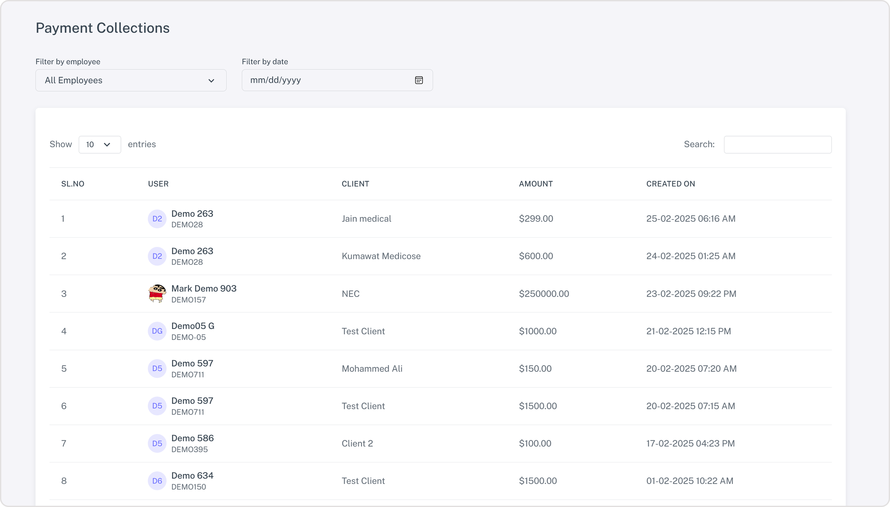
Task: Click the 25-02-2025 06:16 AM date
Action: click(691, 219)
